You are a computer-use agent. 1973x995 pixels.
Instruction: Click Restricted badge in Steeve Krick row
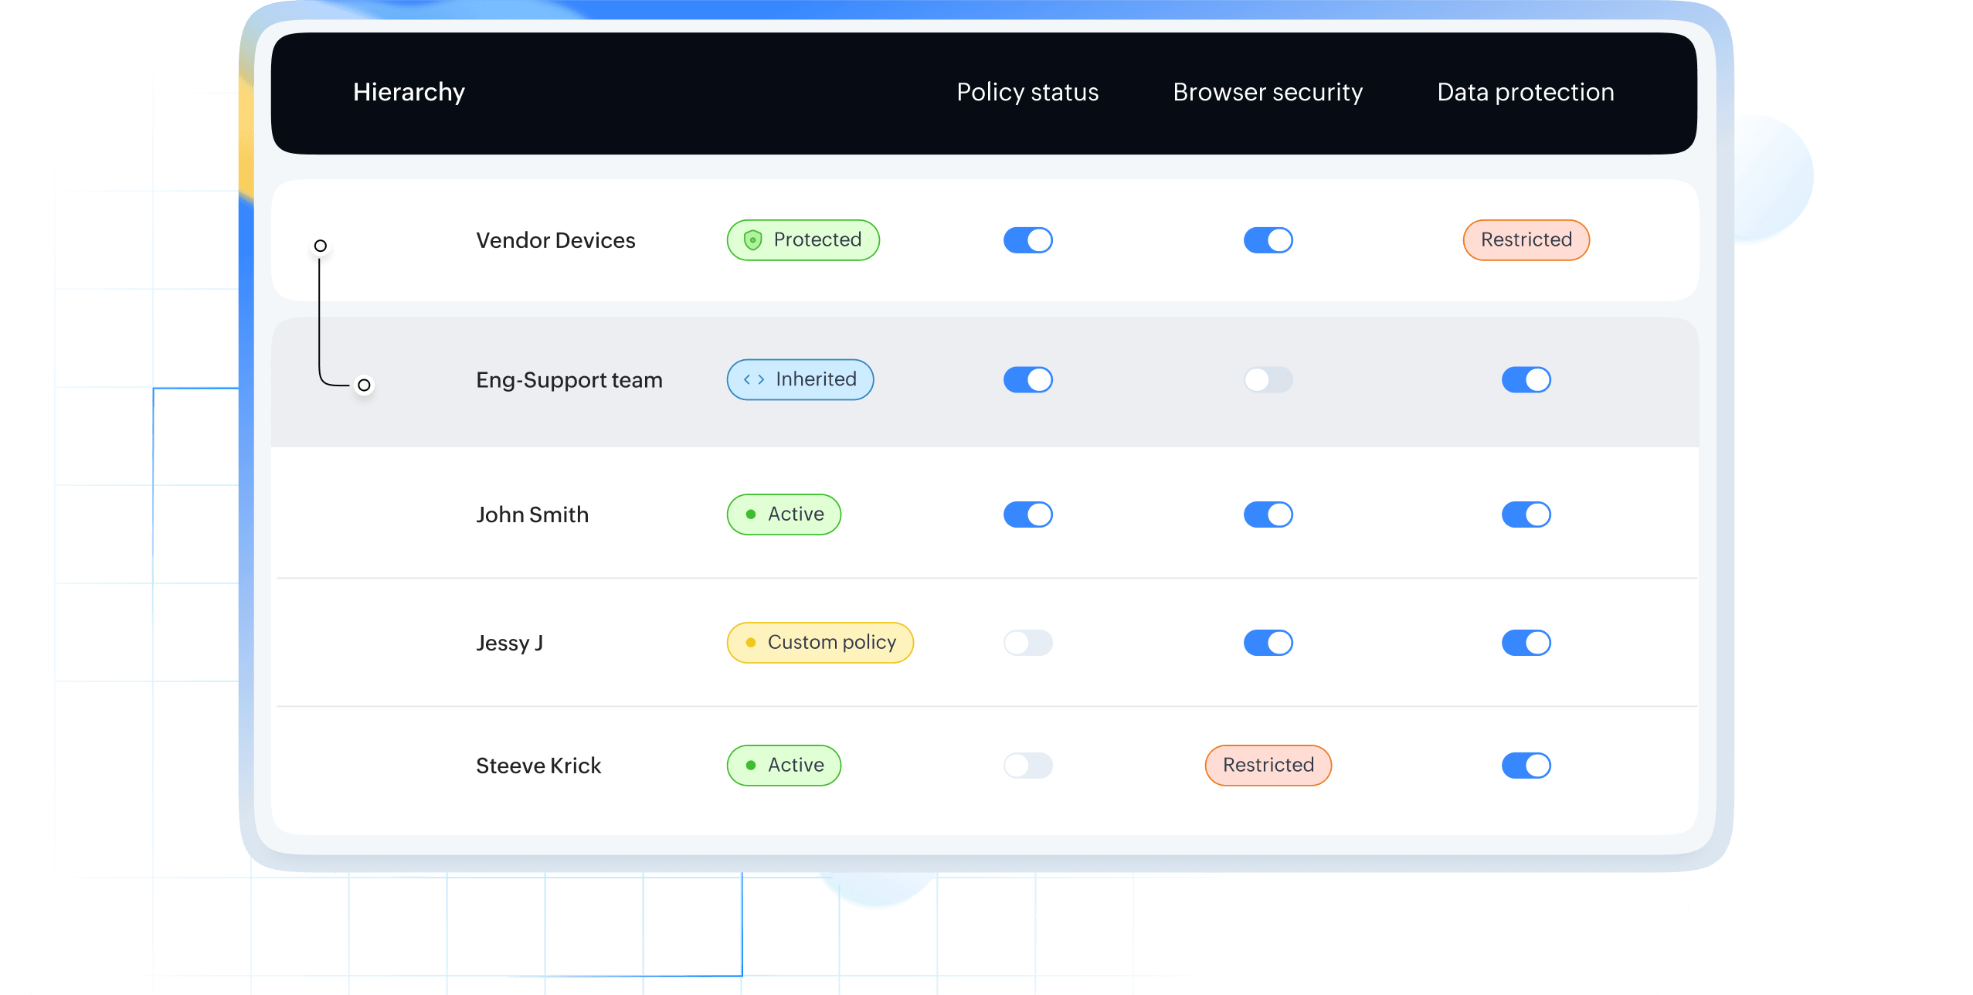click(1268, 766)
